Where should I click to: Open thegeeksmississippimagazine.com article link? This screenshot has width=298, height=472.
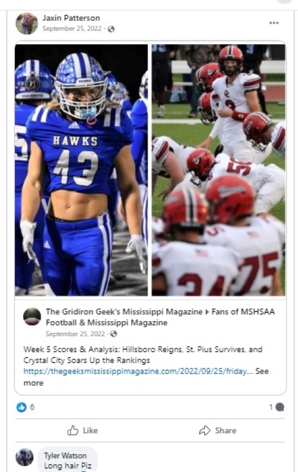[135, 371]
